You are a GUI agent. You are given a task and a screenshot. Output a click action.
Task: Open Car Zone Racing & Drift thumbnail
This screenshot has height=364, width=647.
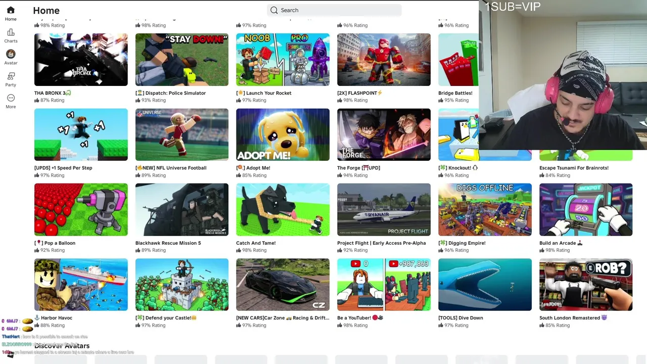[x=283, y=285]
